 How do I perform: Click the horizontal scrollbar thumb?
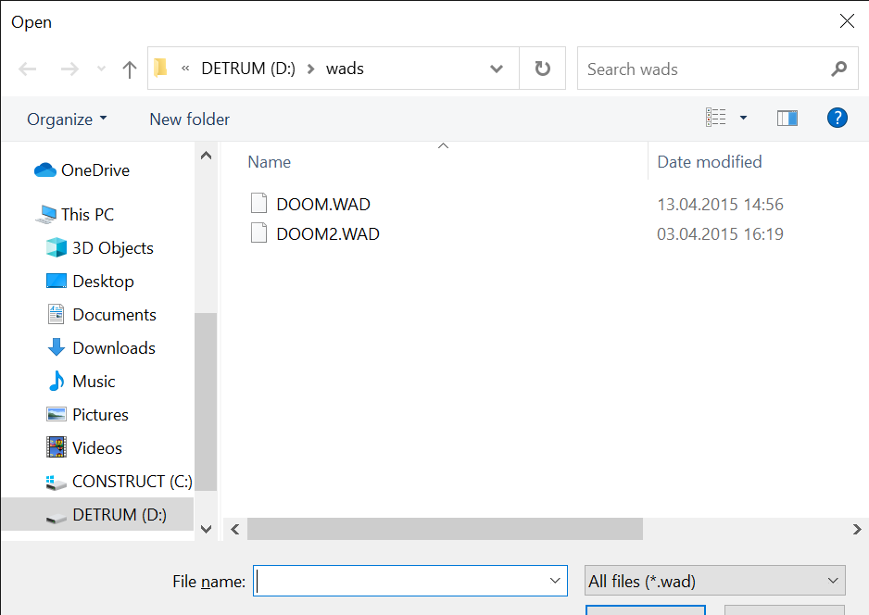[445, 529]
